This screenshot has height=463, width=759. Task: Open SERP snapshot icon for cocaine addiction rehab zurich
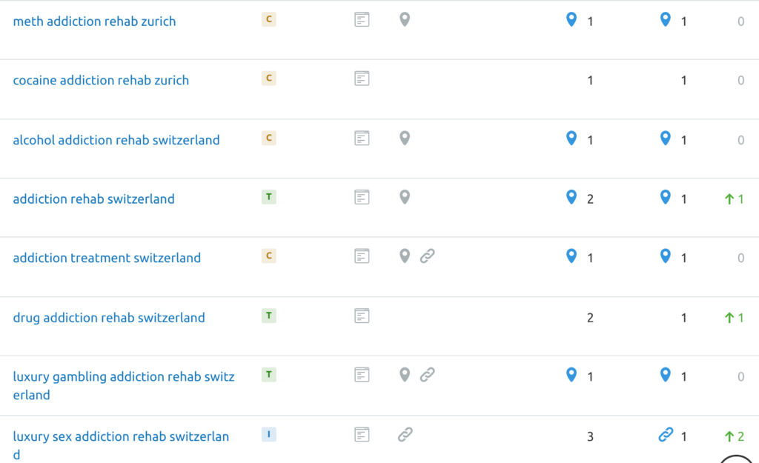362,79
